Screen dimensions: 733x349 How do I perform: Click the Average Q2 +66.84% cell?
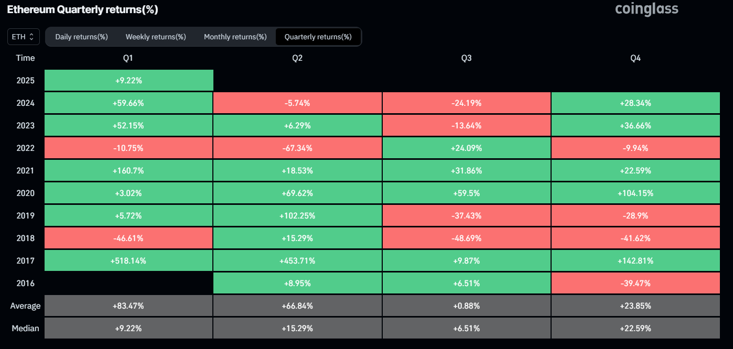tap(297, 306)
